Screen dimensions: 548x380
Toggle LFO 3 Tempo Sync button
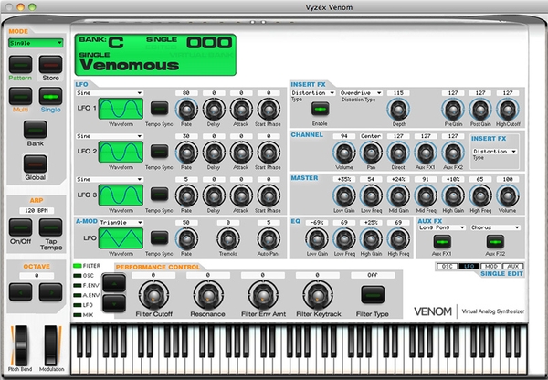(159, 195)
